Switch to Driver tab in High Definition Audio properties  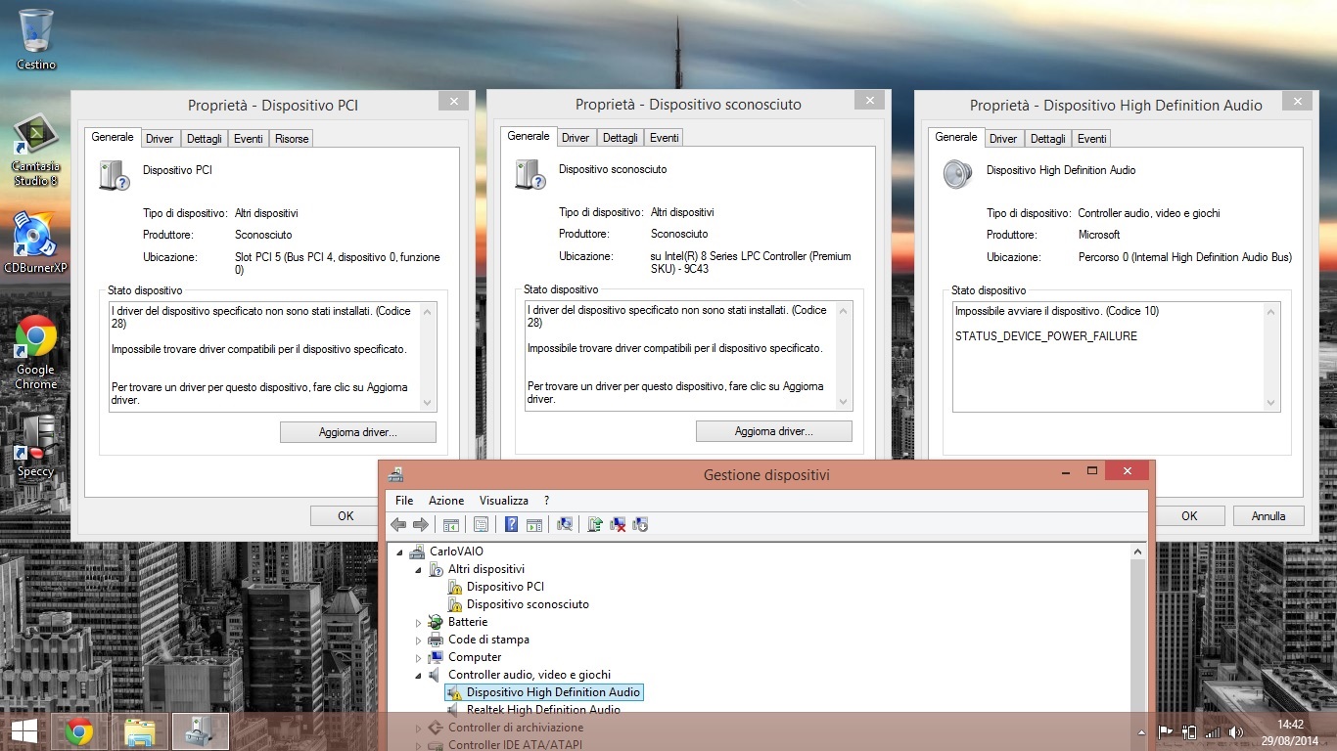click(x=1003, y=139)
